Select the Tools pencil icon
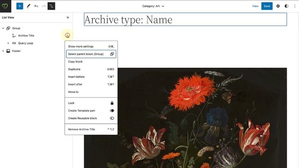Image resolution: width=299 pixels, height=168 pixels. (28, 6)
